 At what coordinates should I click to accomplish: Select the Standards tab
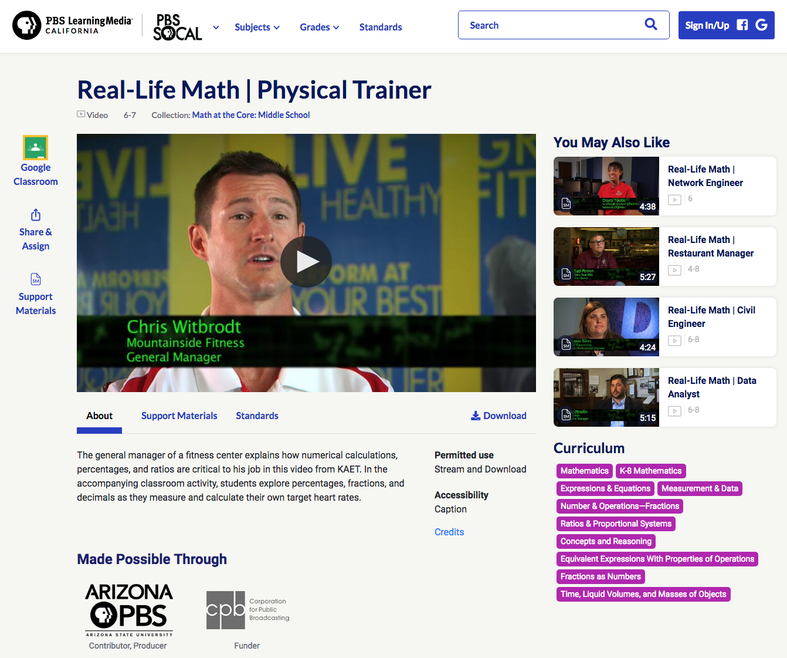click(x=257, y=416)
